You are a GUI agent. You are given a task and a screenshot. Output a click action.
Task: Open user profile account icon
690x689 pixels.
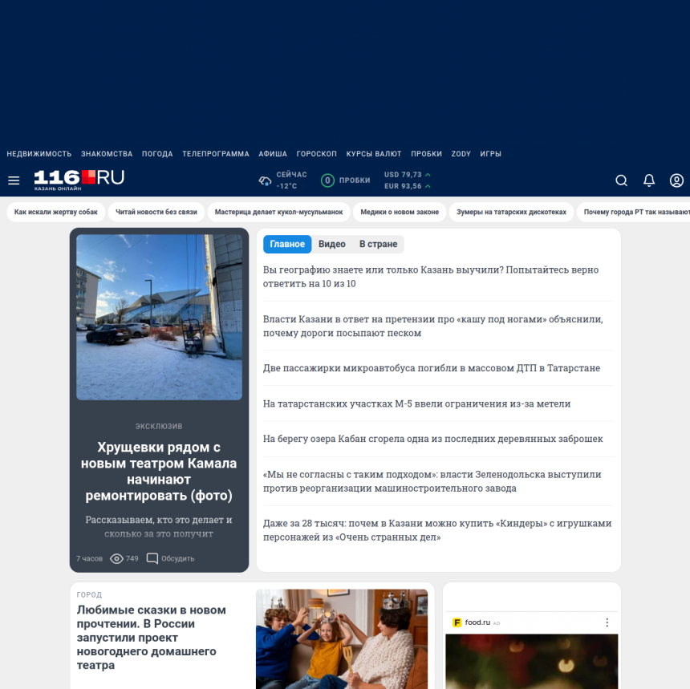676,180
